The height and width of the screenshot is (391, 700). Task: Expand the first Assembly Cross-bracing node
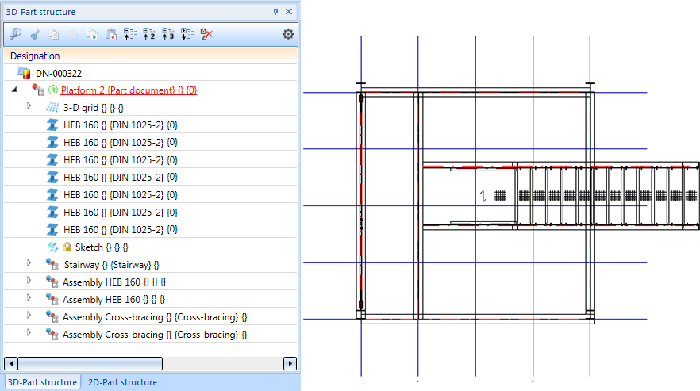coord(29,315)
